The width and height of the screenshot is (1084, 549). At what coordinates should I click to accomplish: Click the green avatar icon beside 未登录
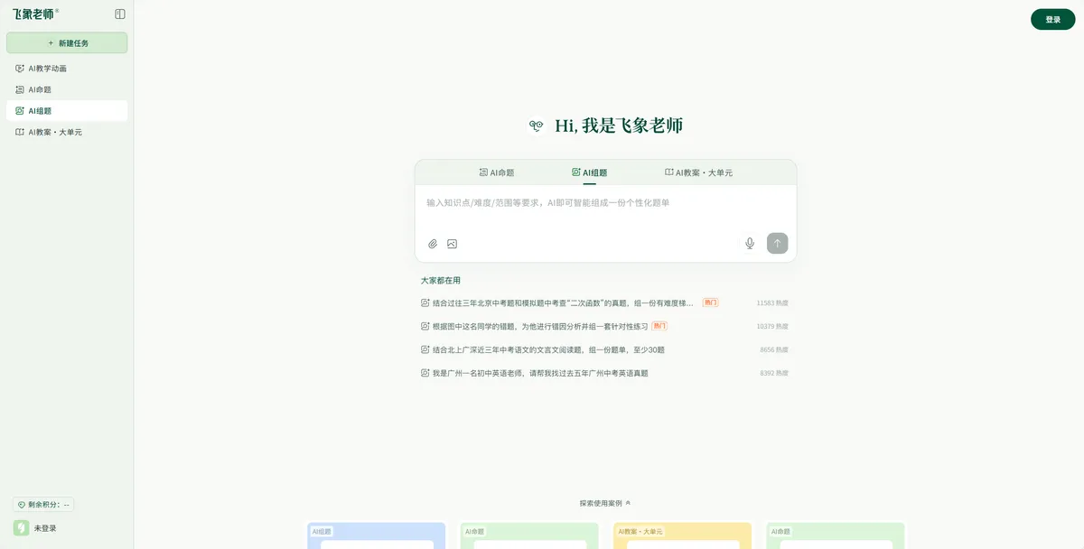tap(21, 528)
